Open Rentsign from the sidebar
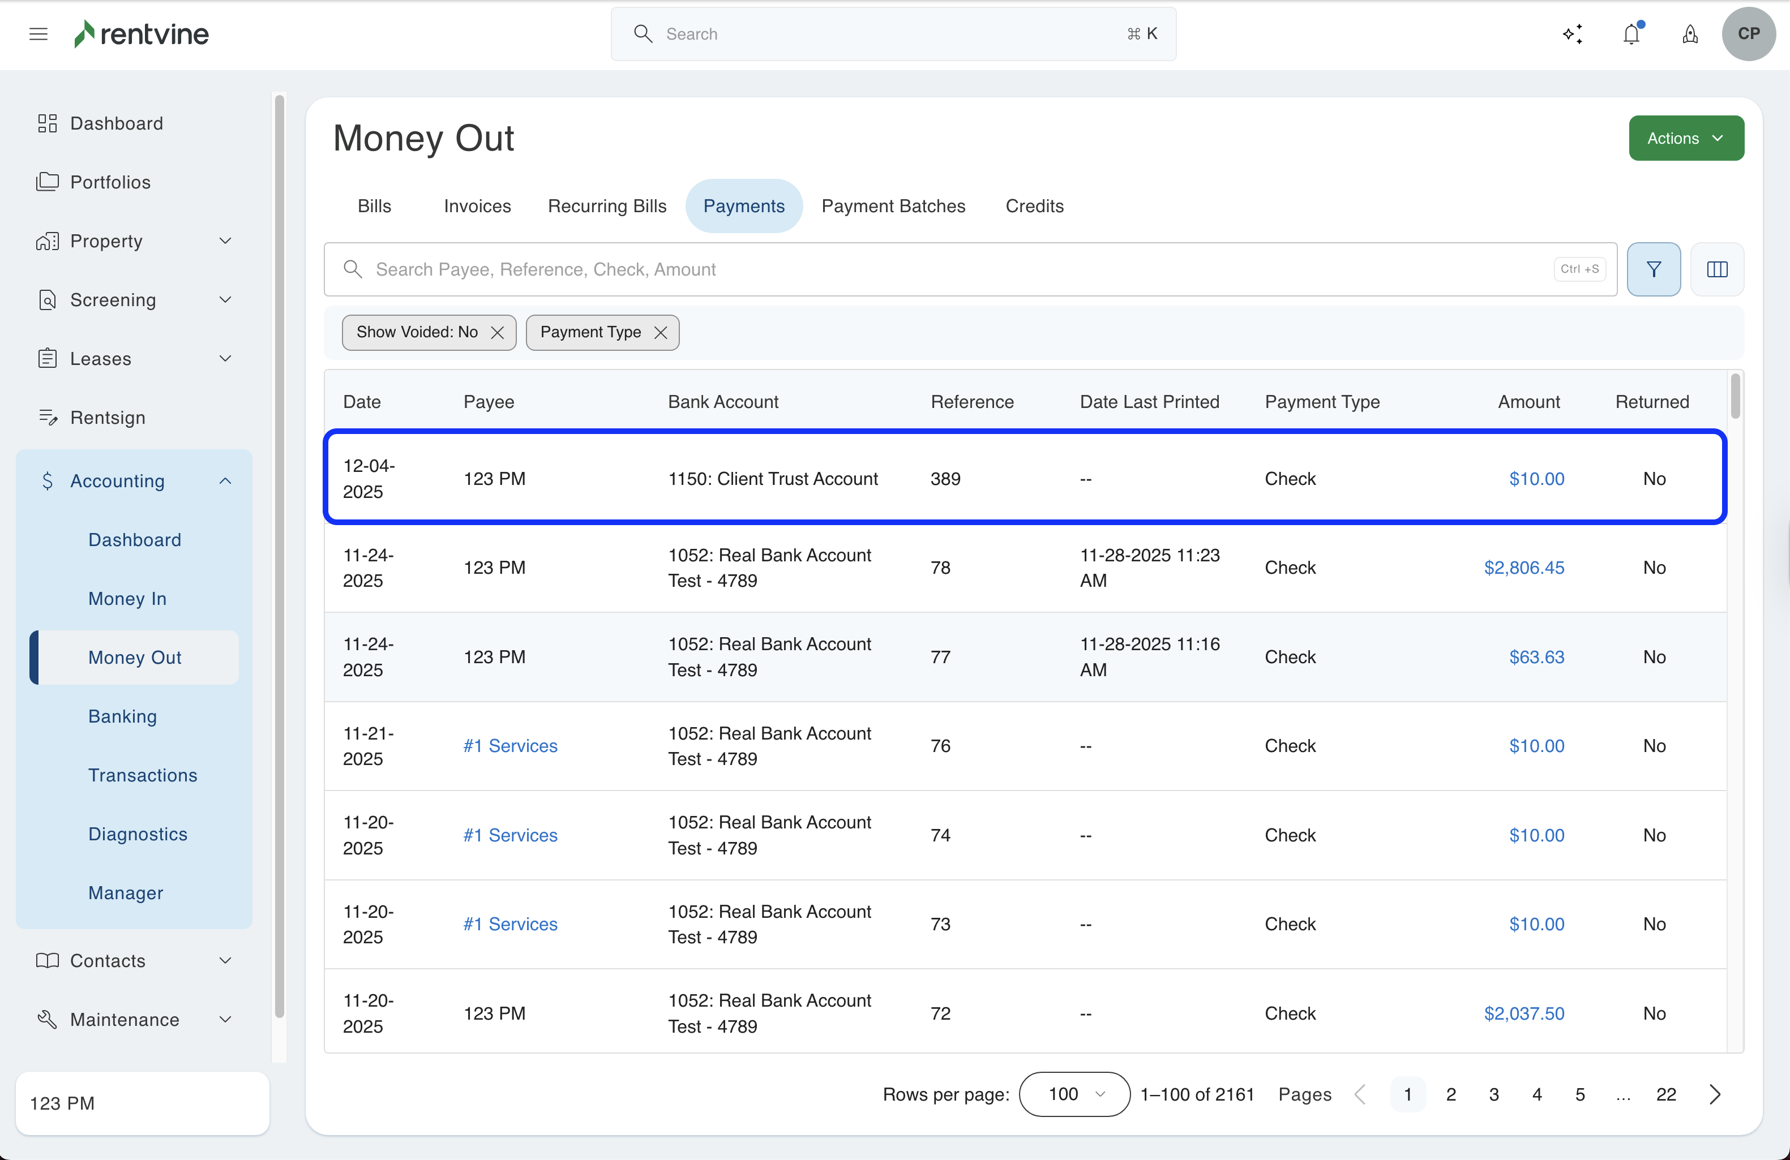 tap(108, 417)
